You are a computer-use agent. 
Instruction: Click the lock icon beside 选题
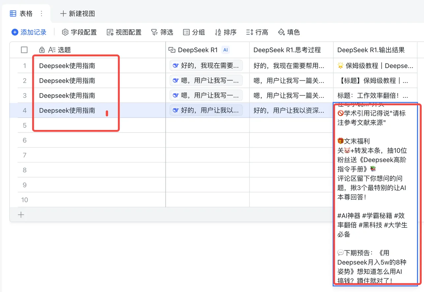pyautogui.click(x=42, y=50)
